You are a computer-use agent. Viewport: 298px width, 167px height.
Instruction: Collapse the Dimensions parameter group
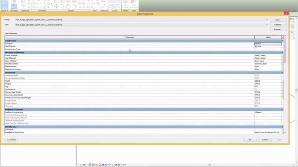282,73
